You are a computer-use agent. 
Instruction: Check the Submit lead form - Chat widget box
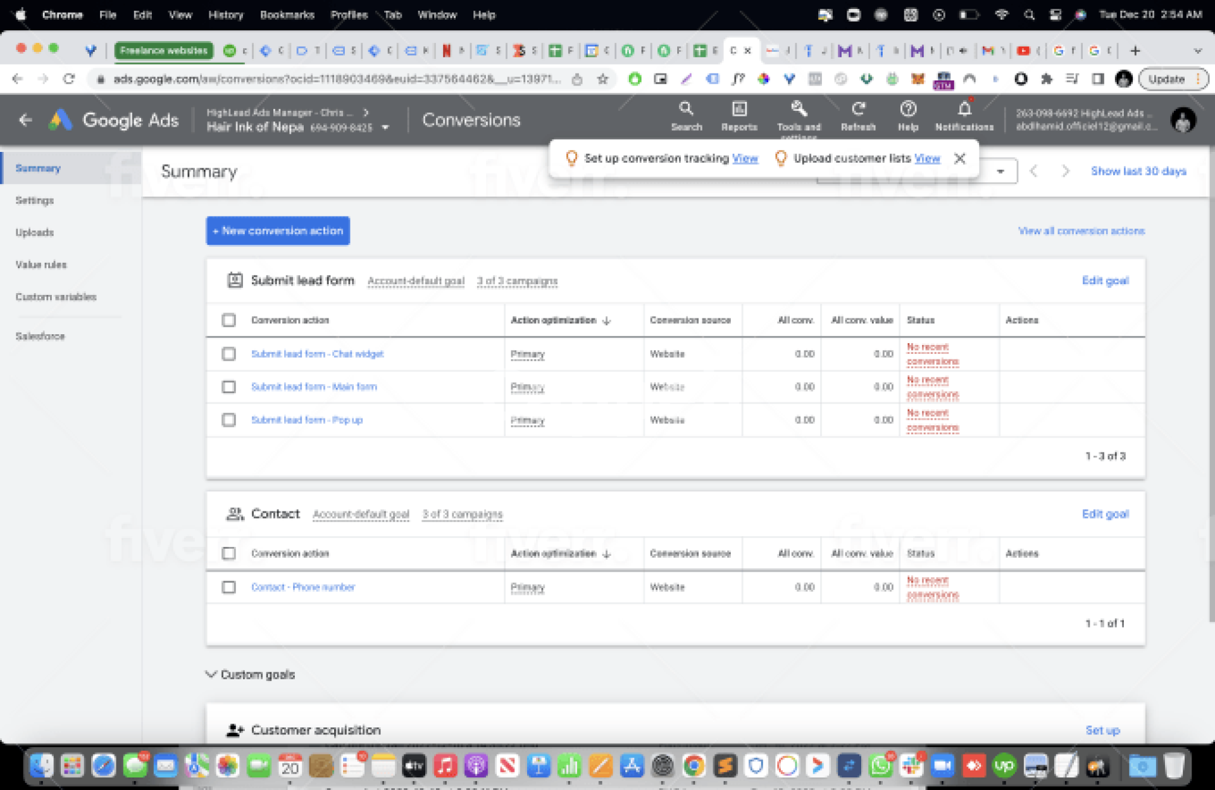coord(228,354)
